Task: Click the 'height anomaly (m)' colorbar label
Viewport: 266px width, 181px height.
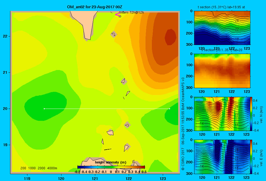Action: 111,162
